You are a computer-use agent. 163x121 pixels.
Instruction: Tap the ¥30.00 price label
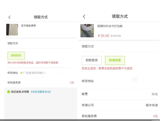coord(103,36)
